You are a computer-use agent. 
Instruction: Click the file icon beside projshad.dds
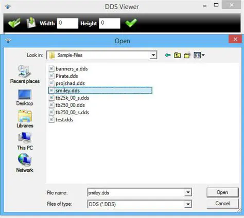pos(51,83)
